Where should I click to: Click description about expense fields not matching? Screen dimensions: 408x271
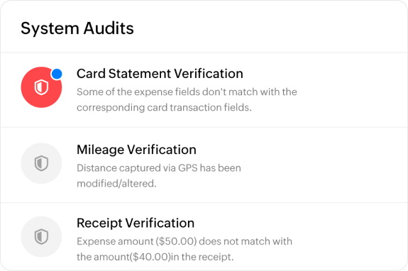point(187,99)
